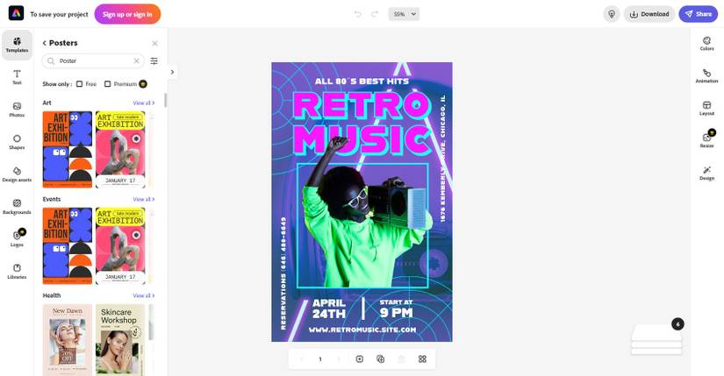The height and width of the screenshot is (376, 724).
Task: View all Health templates
Action: click(144, 295)
